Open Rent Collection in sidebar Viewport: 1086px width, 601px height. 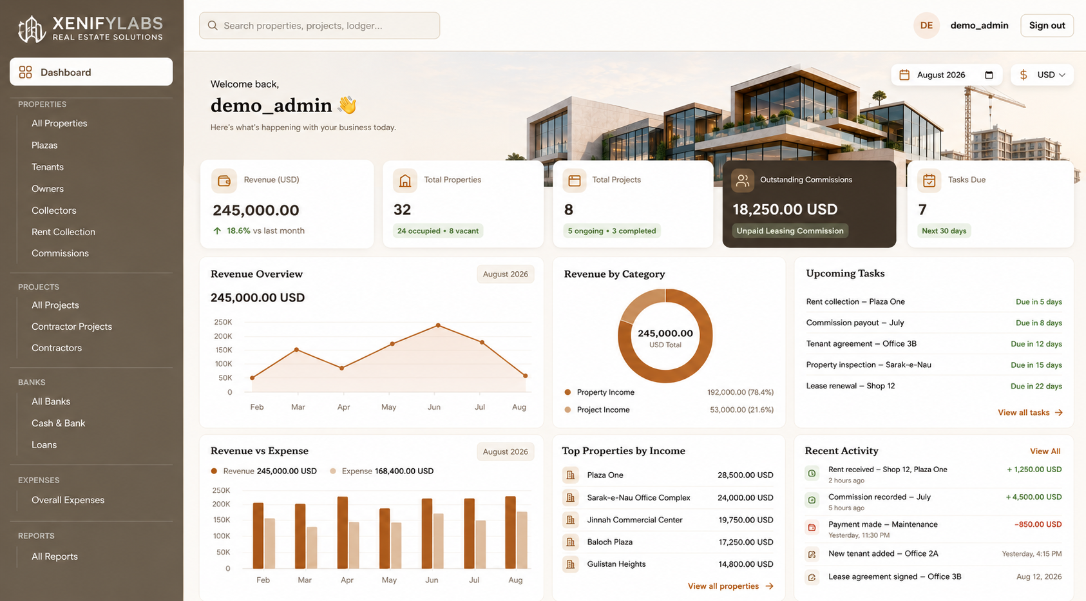tap(63, 232)
